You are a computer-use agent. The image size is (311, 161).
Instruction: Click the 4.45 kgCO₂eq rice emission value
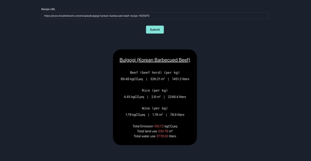click(x=134, y=97)
